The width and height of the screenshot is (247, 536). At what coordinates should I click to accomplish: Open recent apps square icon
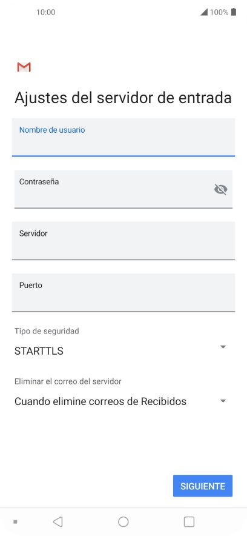tap(189, 521)
